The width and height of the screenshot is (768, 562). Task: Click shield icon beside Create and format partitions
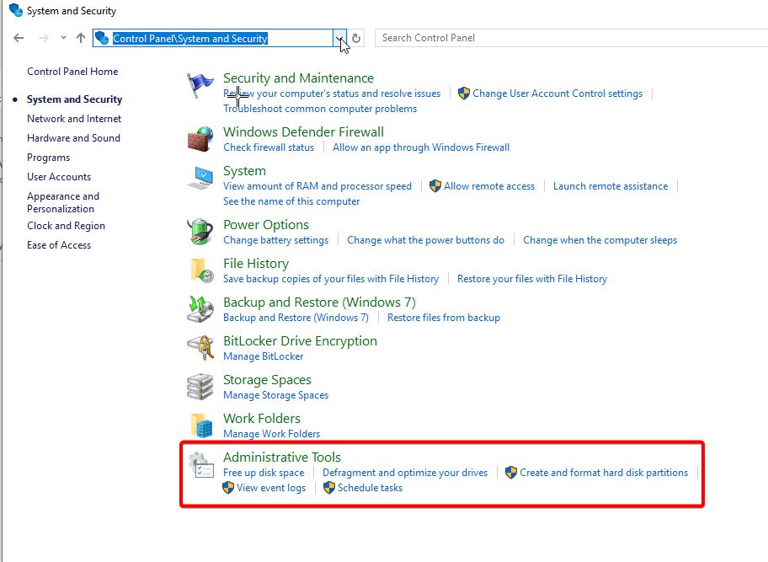pos(511,473)
